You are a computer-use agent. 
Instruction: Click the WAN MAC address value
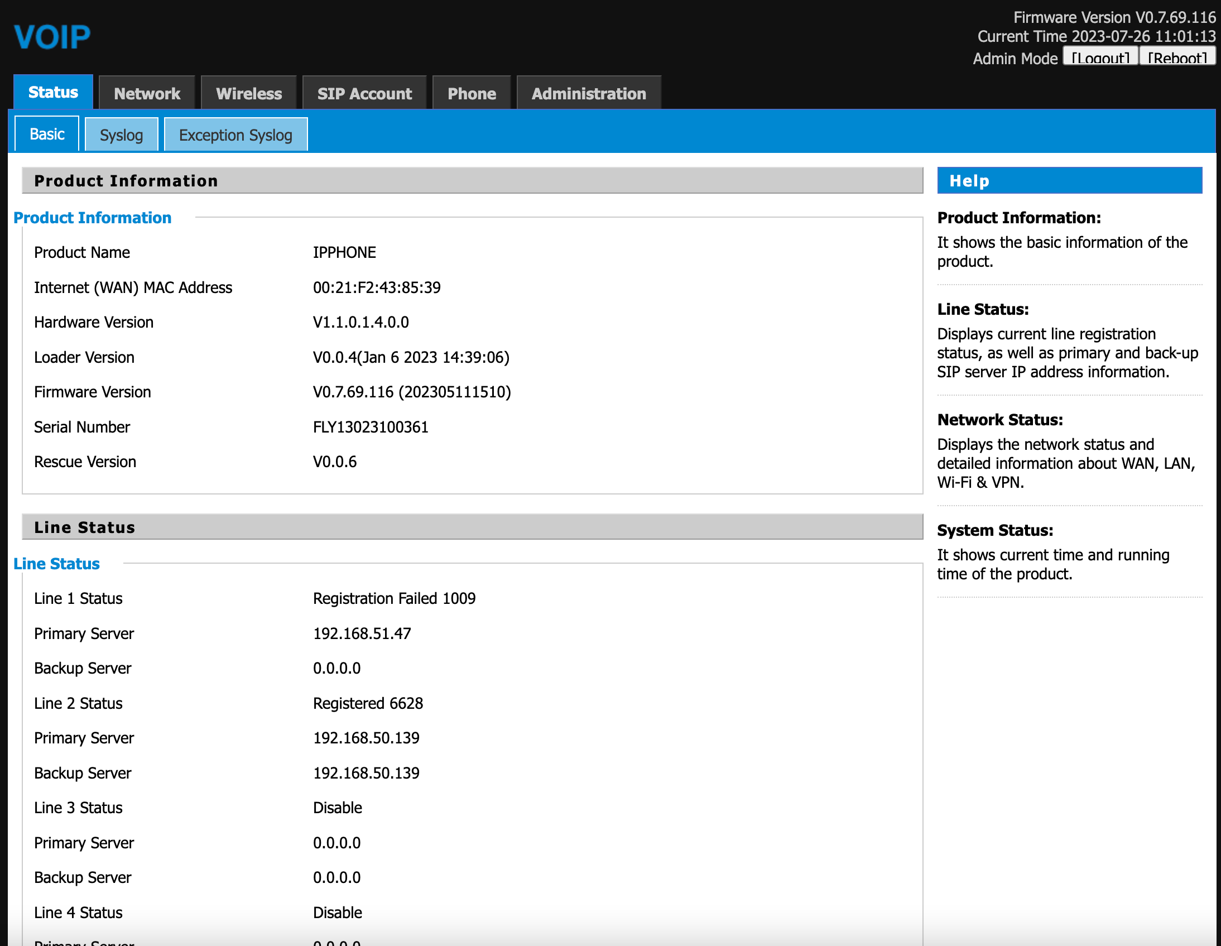point(377,287)
